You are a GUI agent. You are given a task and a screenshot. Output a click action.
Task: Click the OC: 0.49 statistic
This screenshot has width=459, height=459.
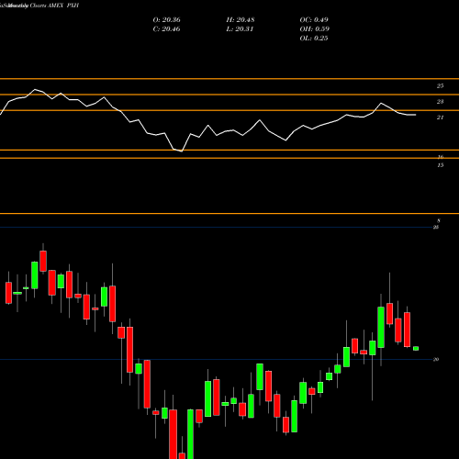pyautogui.click(x=314, y=20)
